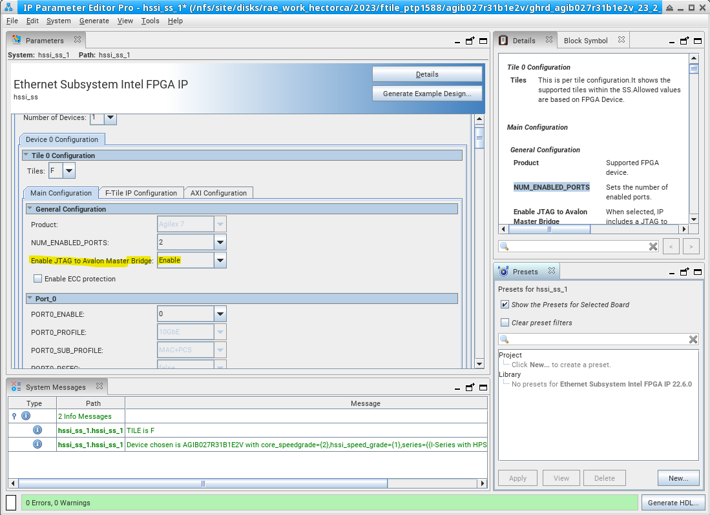This screenshot has width=710, height=515.
Task: Minimize the Presets panel using its header icon
Action: click(673, 272)
